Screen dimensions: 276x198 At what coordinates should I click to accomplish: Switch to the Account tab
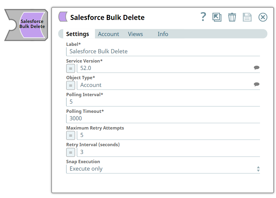click(108, 34)
